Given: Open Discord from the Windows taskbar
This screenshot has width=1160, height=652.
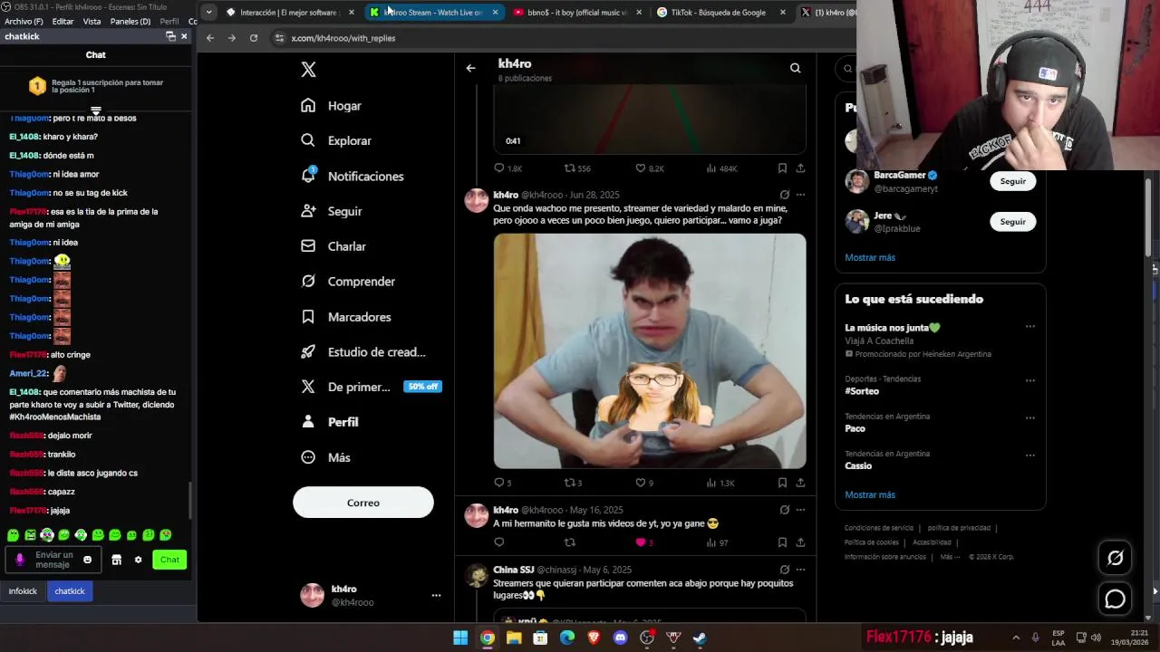Looking at the screenshot, I should [x=620, y=638].
